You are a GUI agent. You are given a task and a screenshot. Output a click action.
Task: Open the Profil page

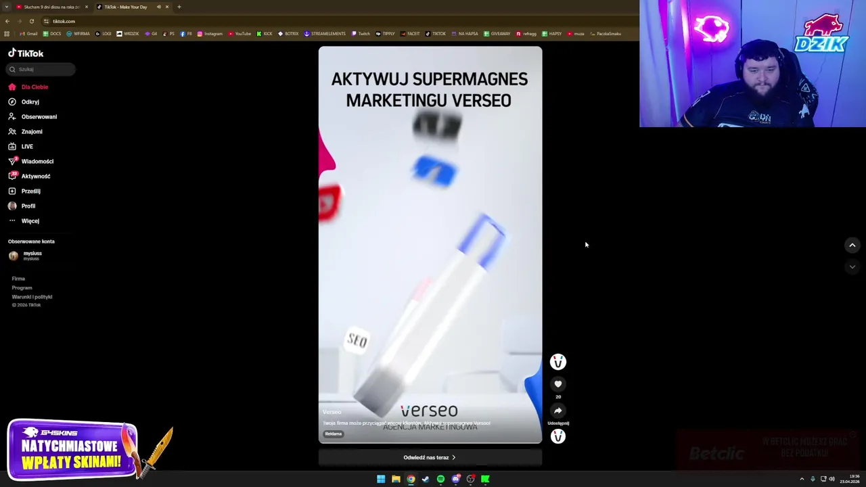tap(22, 206)
